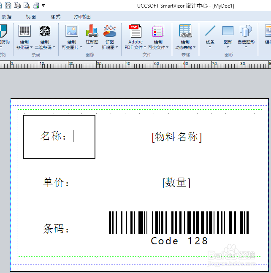Expand the 绘制二维条码 dropdown arrow
This screenshot has height=273, width=271.
point(54,47)
